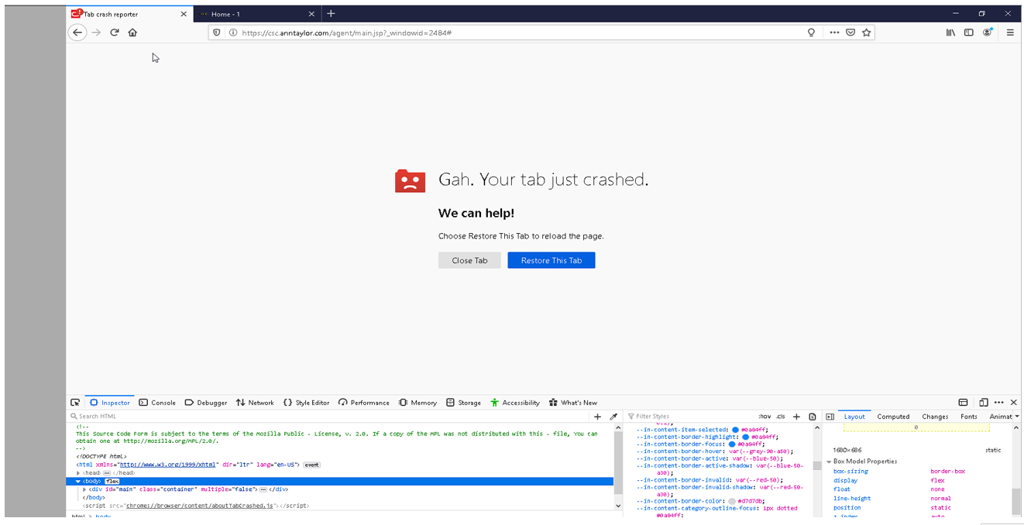This screenshot has height=525, width=1024.
Task: Switch to the Layout sidebar tab
Action: pyautogui.click(x=854, y=417)
